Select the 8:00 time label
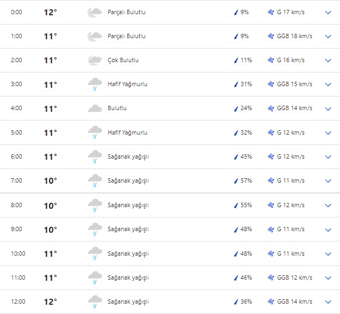Screen dimensions: 340x314 point(17,206)
